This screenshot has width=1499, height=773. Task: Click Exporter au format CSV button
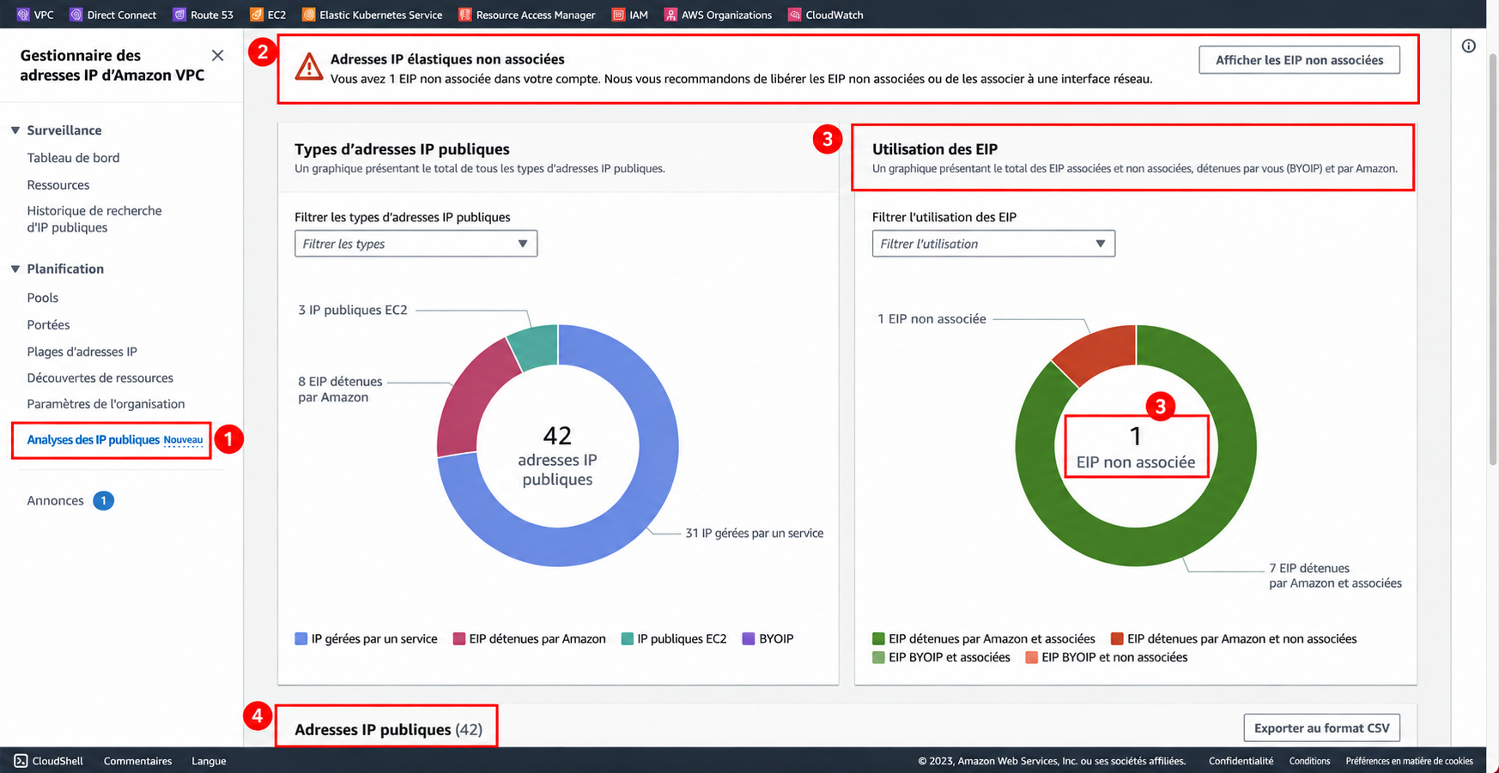1321,728
